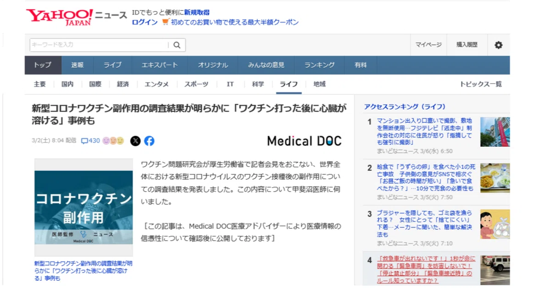Click the Yahoo! Japan logo
This screenshot has width=551, height=288.
[59, 17]
